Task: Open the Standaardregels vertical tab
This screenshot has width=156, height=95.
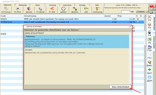Action: [x=154, y=23]
